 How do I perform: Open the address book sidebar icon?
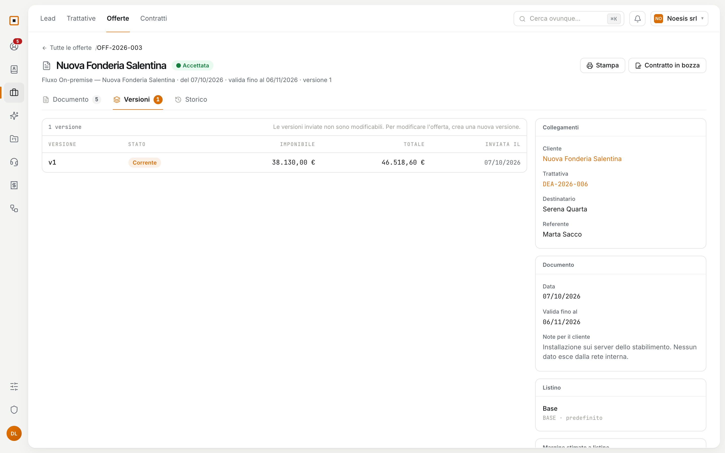(x=14, y=69)
